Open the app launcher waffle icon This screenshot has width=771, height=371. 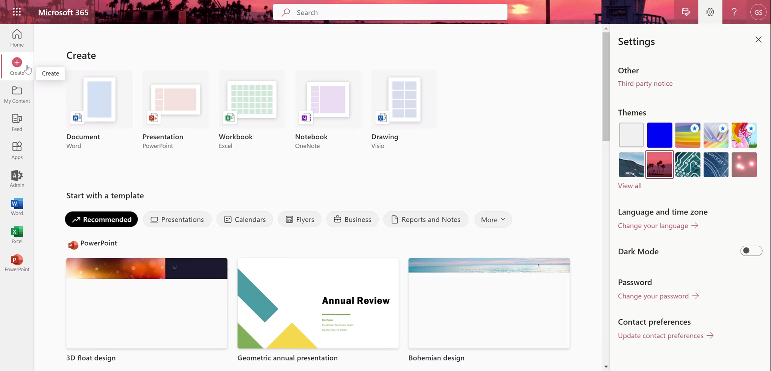(x=17, y=12)
